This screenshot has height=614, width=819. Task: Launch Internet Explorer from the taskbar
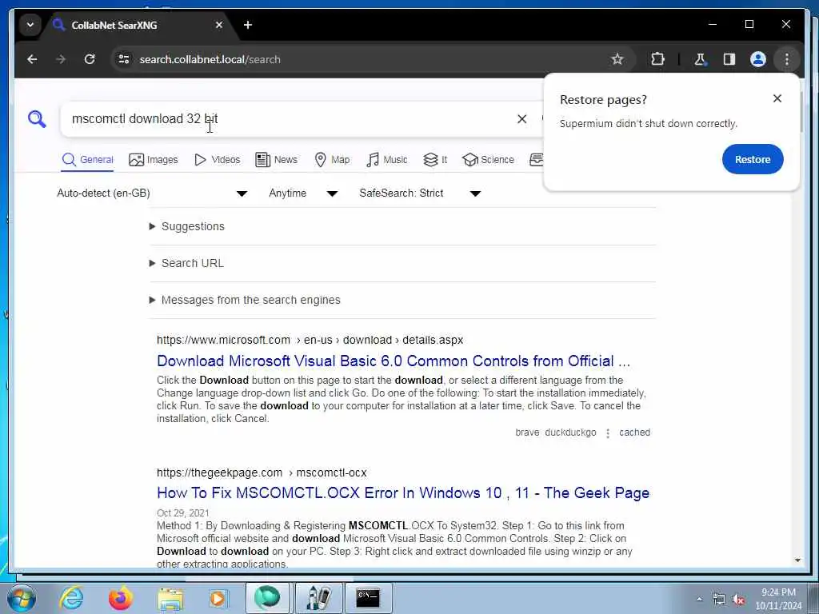coord(71,598)
